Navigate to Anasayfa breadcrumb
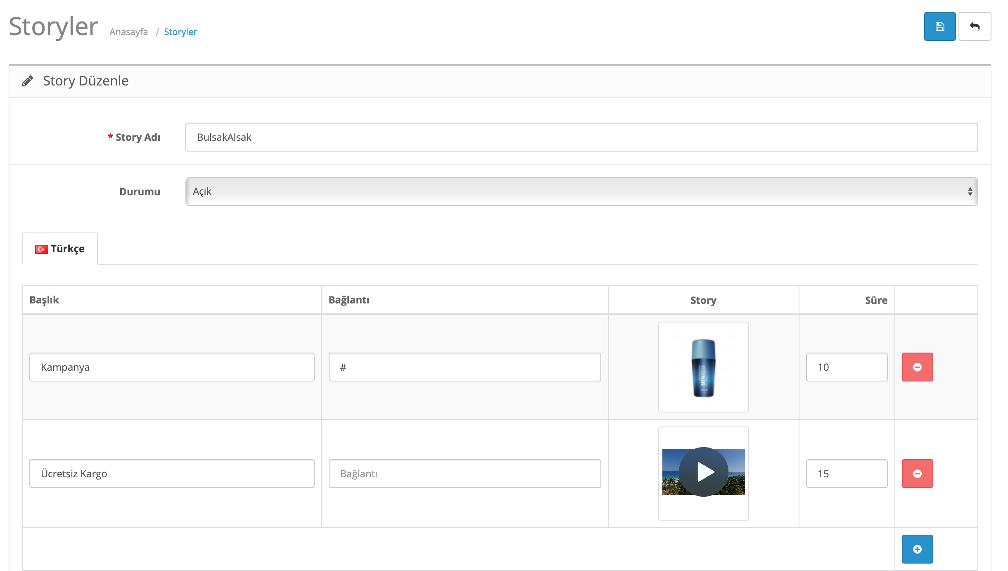Image resolution: width=1008 pixels, height=571 pixels. 128,32
